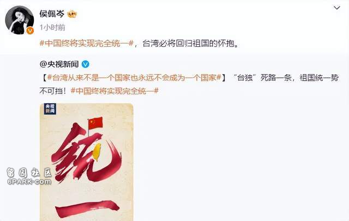
Task: Enlarge the 统一 poster image thumbnail
Action: [x=87, y=162]
